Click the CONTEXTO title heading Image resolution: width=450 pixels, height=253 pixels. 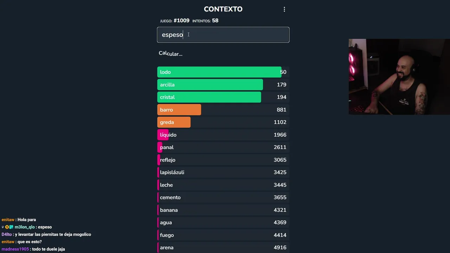[x=223, y=9]
